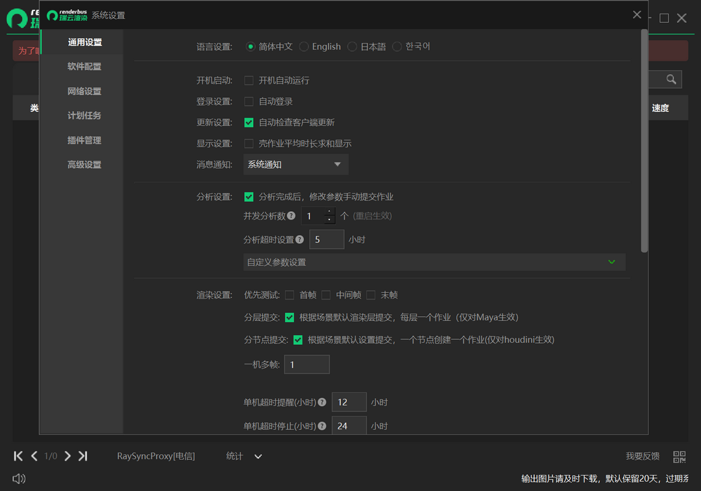Viewport: 701px width, 491px height.
Task: Click the 我要反馈 feedback link
Action: click(642, 456)
